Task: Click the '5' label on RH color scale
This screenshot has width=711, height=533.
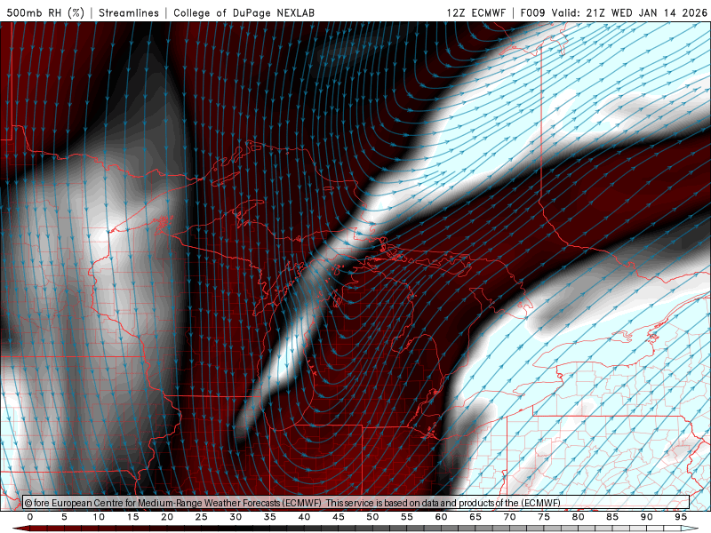Action: (64, 517)
